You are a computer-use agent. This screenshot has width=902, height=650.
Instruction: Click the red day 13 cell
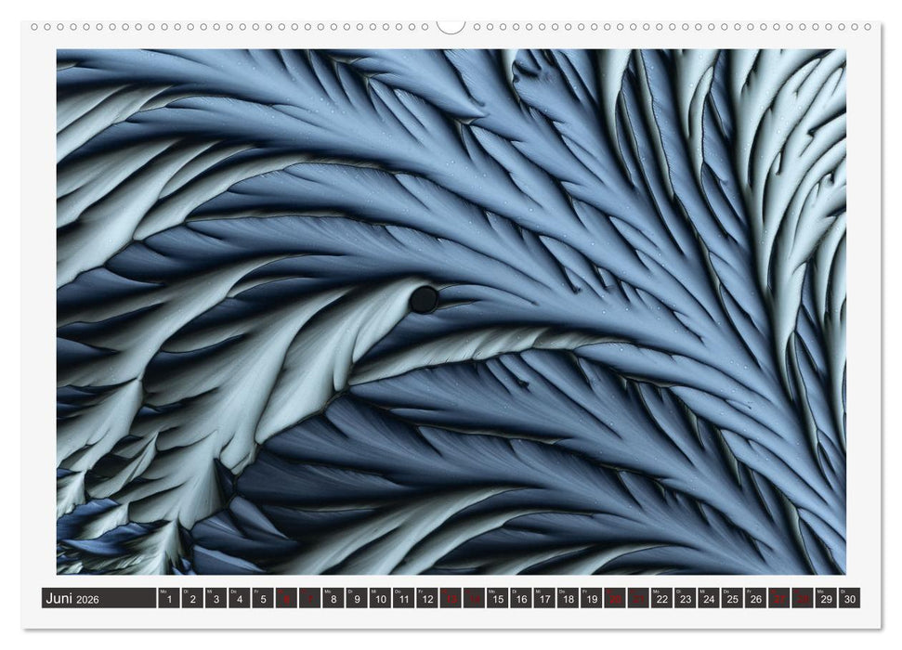451,599
